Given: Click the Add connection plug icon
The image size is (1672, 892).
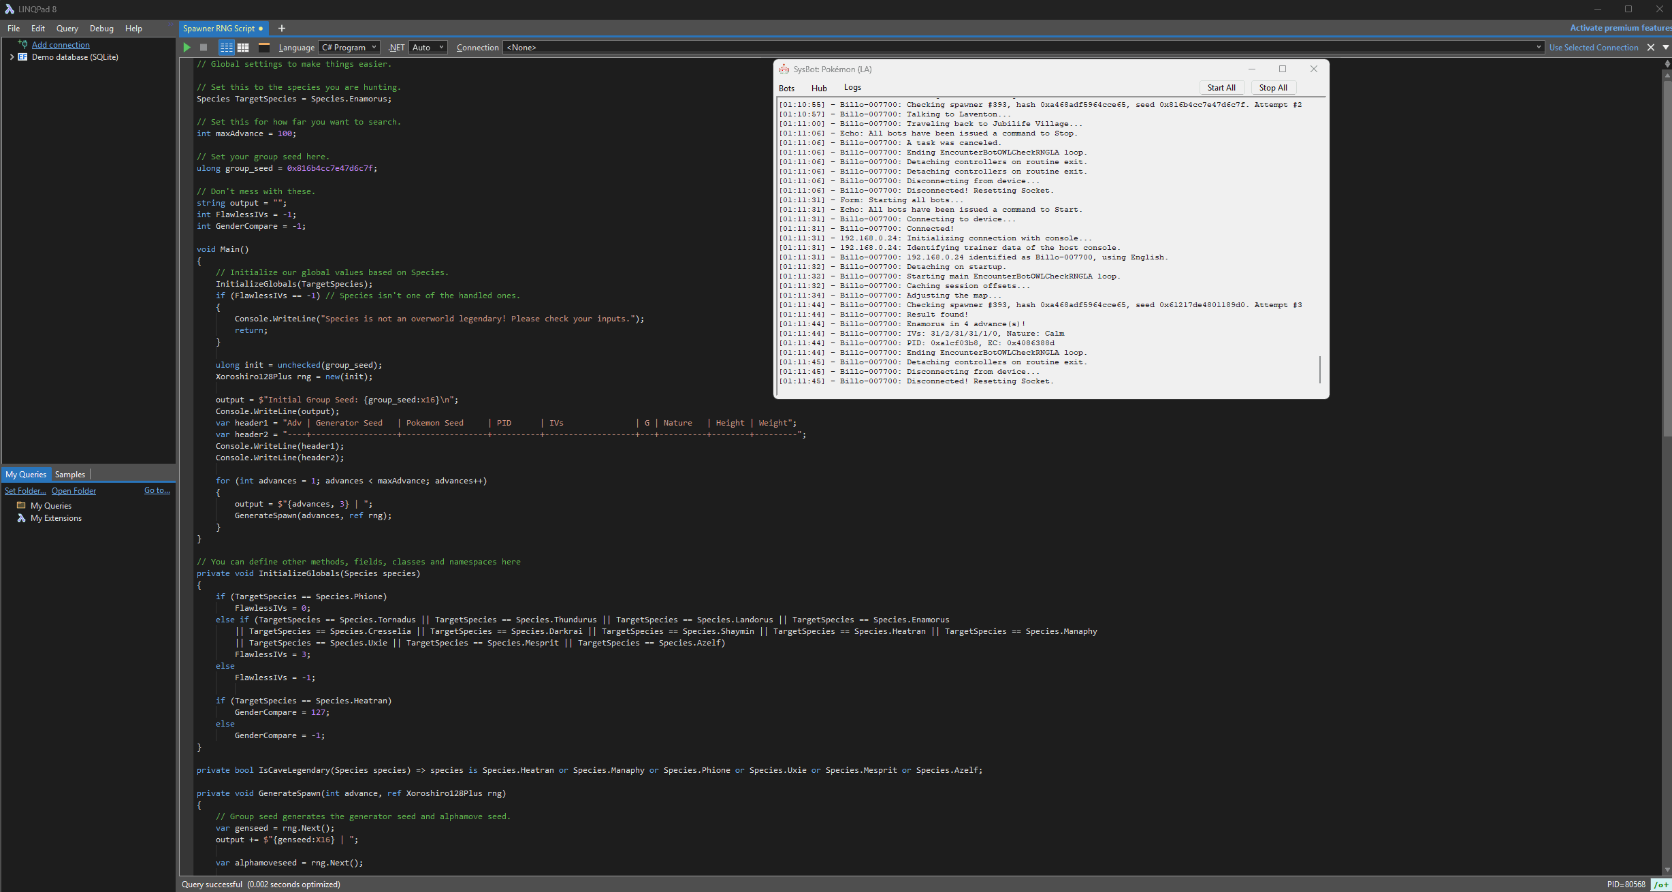Looking at the screenshot, I should click(22, 44).
